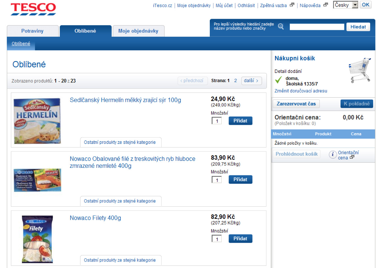Screen dimensions: 384x268
Task: Confirm language with OK button
Action: [365, 5]
